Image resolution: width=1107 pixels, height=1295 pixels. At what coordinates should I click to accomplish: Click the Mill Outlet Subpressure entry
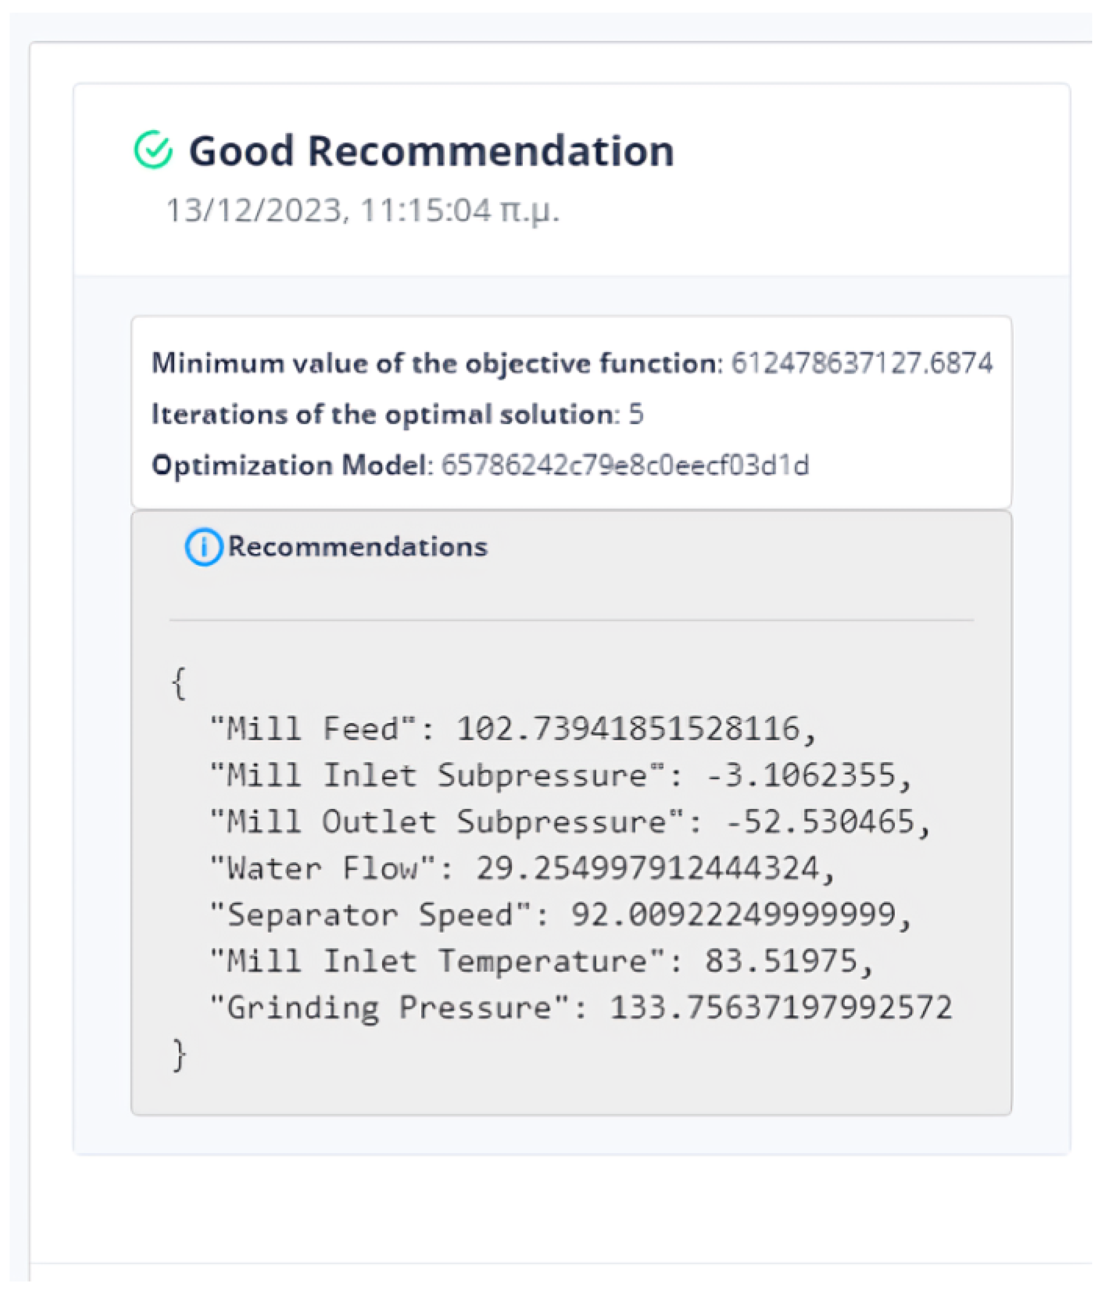click(x=570, y=822)
